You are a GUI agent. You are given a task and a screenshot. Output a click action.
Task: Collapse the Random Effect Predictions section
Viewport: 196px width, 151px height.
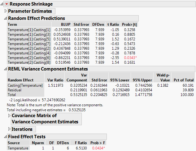tap(6, 18)
